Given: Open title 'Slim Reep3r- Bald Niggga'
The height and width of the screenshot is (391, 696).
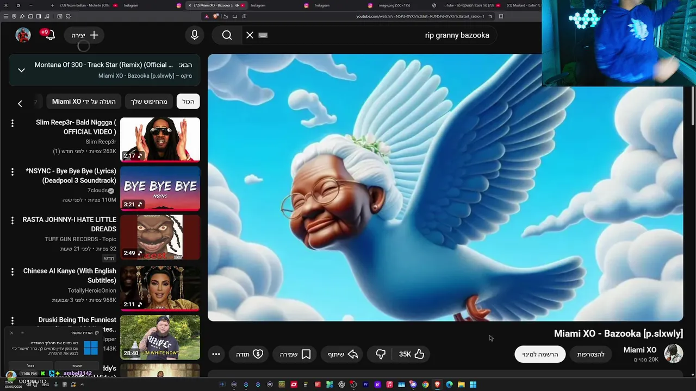Looking at the screenshot, I should click(x=76, y=127).
